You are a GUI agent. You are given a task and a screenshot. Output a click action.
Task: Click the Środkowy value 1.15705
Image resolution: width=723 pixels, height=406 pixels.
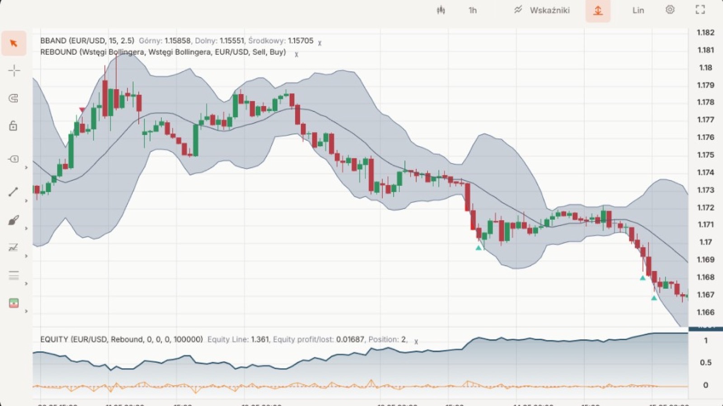coord(300,41)
